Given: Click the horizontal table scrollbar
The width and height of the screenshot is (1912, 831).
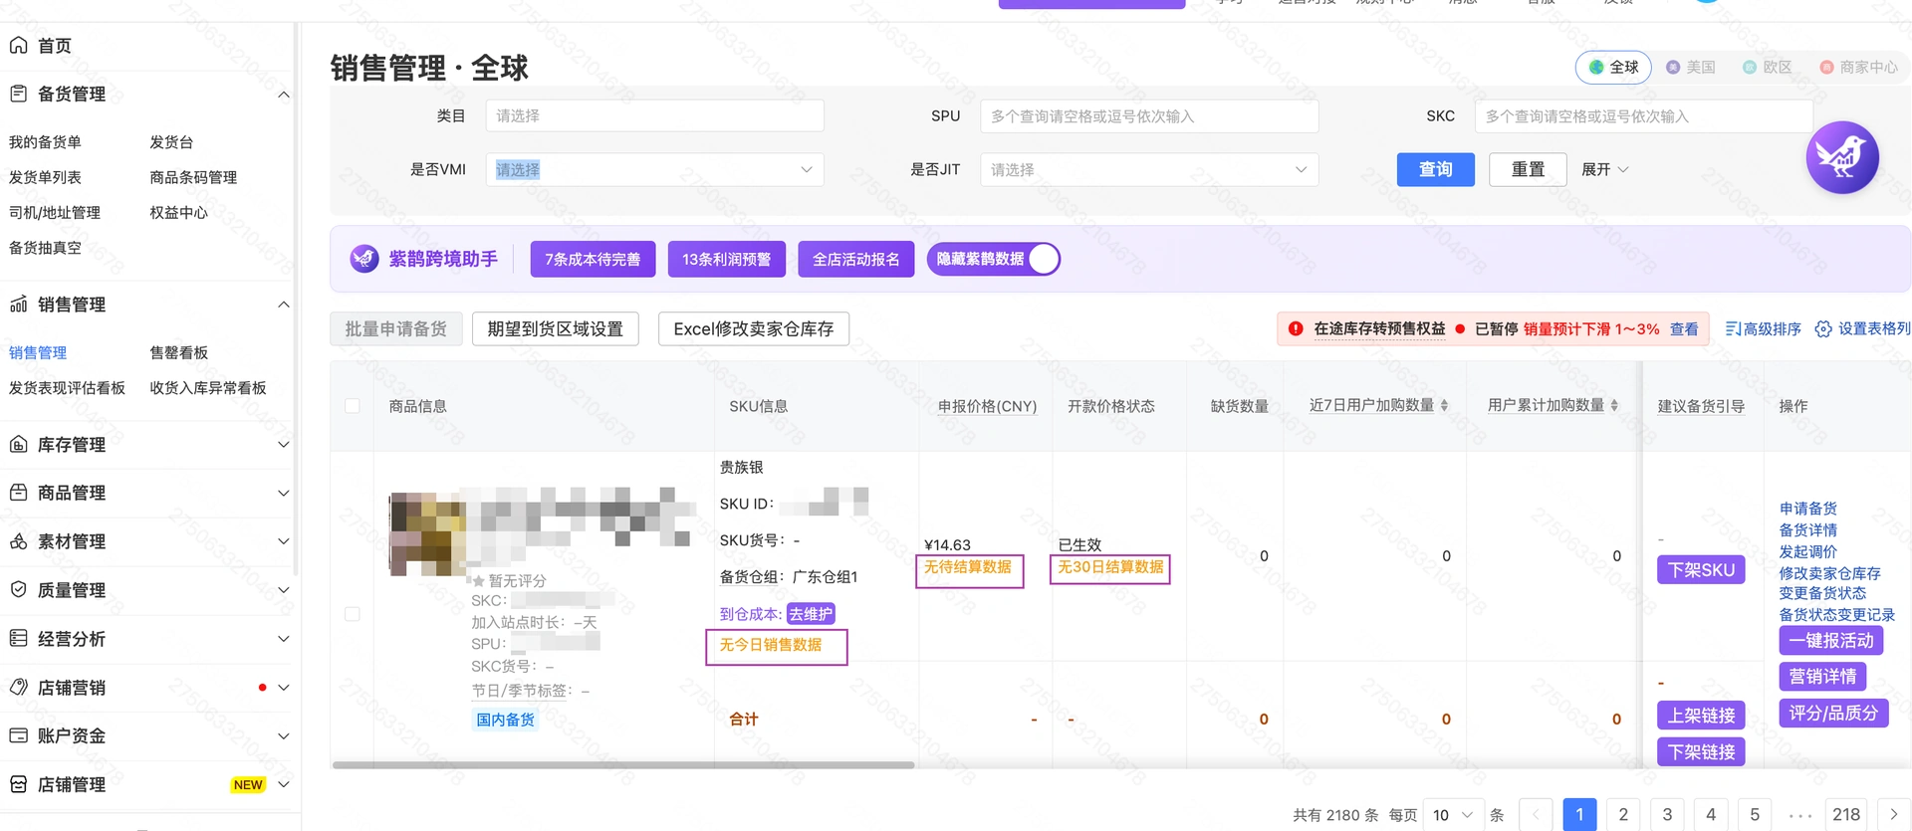Looking at the screenshot, I should [623, 764].
